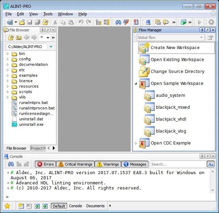Go forward with File Browser right arrow
Screen dimensions: 219x213
tap(34, 37)
